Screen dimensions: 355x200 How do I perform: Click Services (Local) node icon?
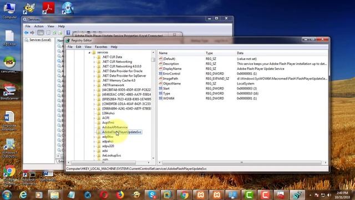tap(27, 40)
